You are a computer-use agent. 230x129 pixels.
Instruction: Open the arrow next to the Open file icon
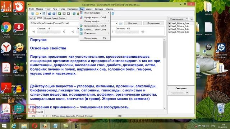pyautogui.click(x=40, y=14)
